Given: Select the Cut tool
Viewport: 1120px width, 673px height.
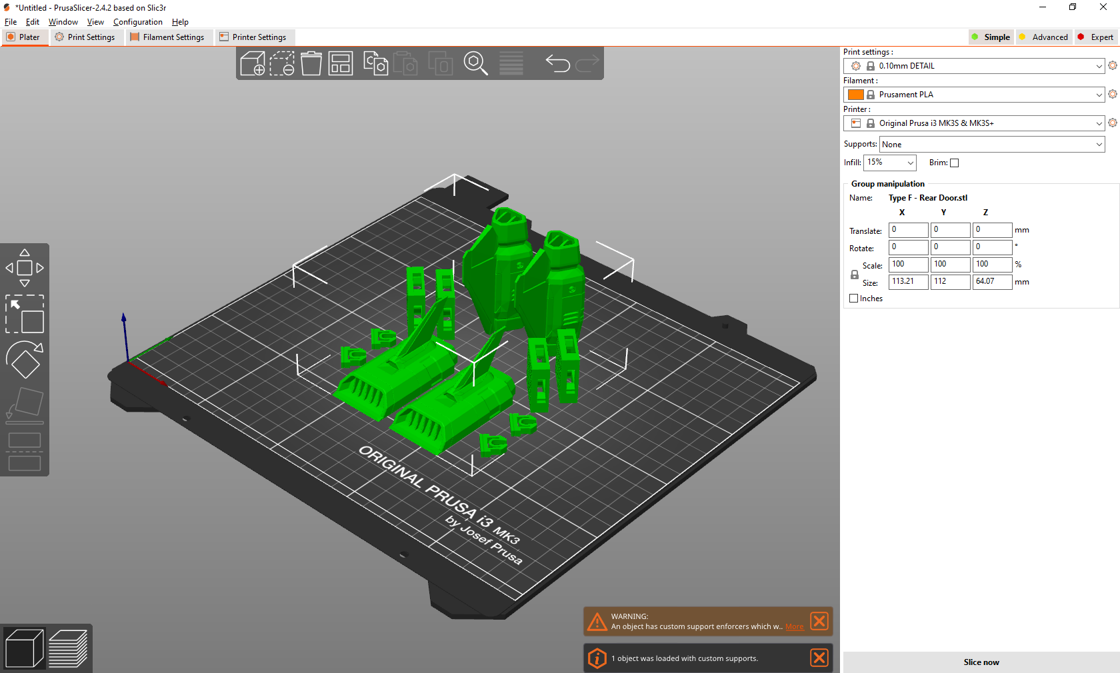Looking at the screenshot, I should coord(25,452).
